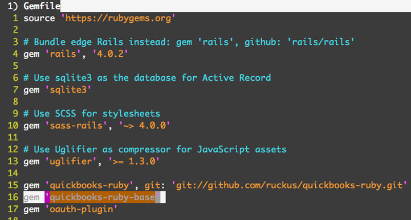Click line number 10 in the gutter
The width and height of the screenshot is (411, 220).
[13, 126]
